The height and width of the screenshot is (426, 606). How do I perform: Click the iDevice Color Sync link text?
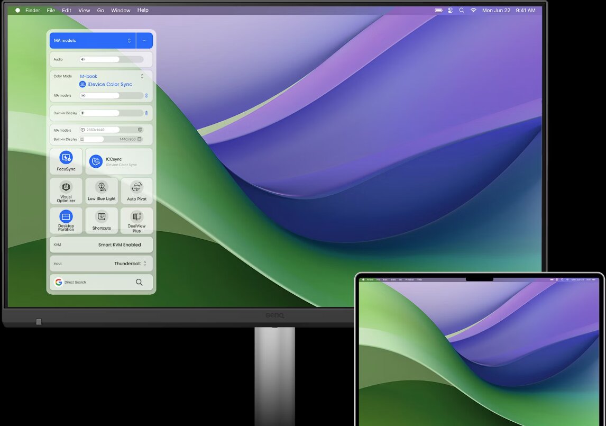click(x=110, y=84)
